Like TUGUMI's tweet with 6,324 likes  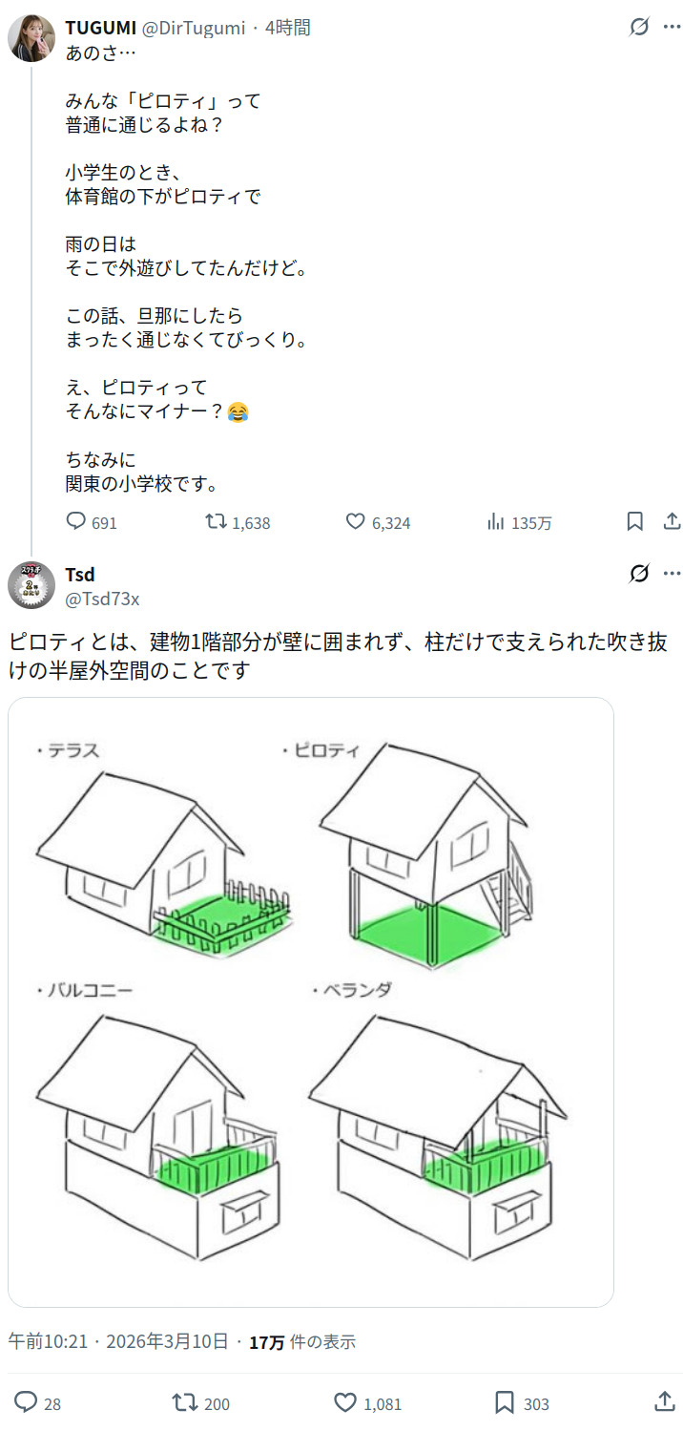pos(355,521)
